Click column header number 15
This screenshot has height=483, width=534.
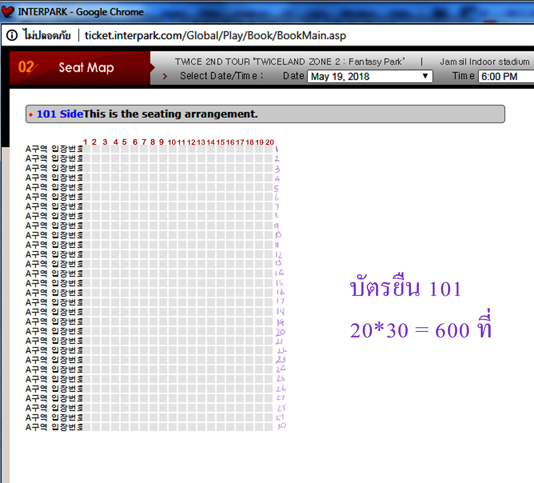(220, 142)
